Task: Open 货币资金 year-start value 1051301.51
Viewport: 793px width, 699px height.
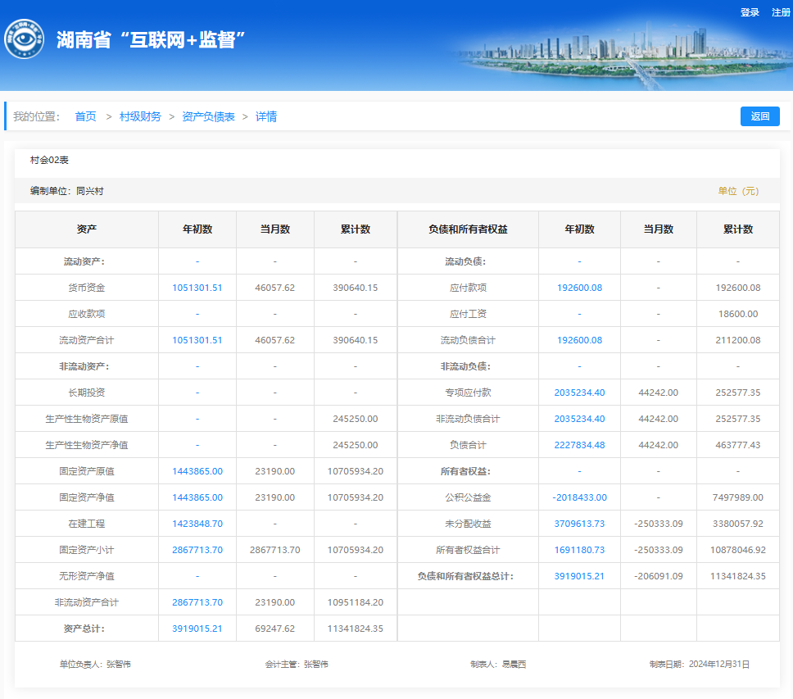Action: (197, 288)
